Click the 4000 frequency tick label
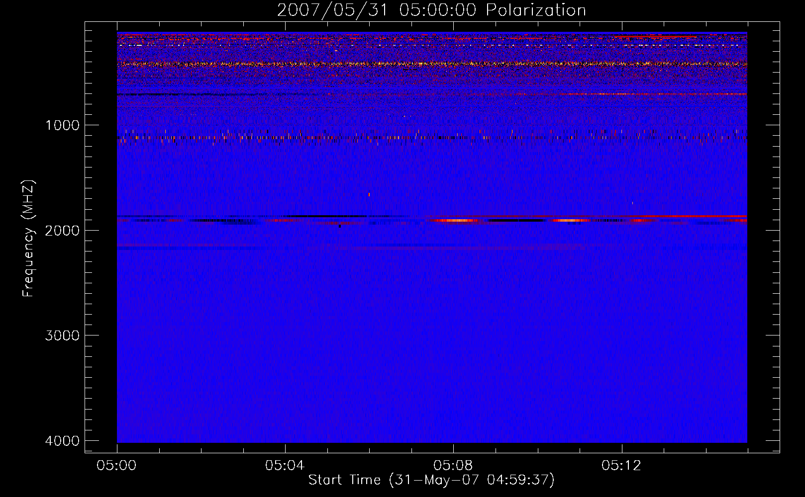 pos(62,441)
